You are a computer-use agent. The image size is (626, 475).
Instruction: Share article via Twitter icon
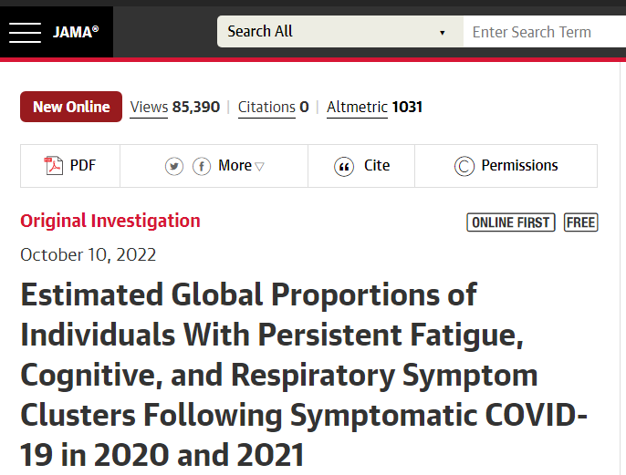pos(174,166)
